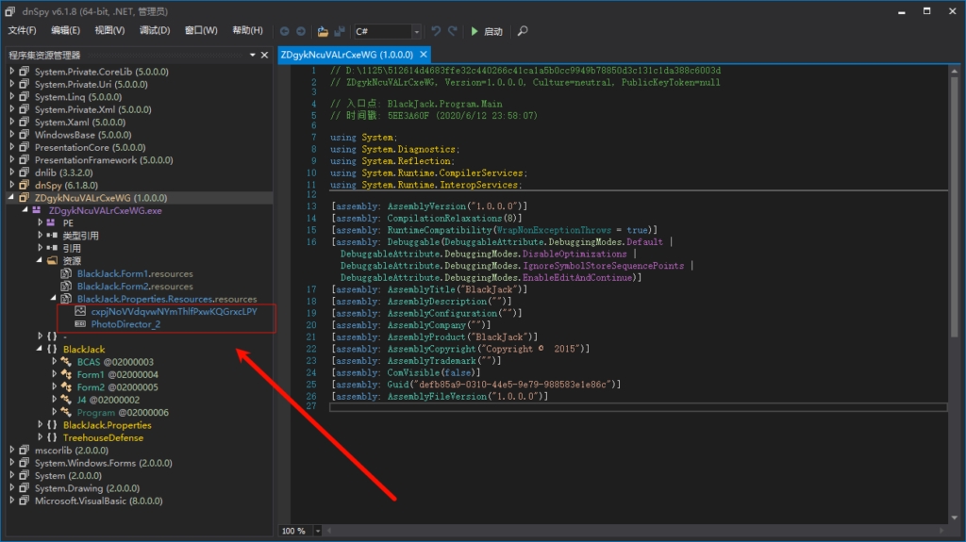966x542 pixels.
Task: Click the image icon beside cxpjNoVVdqvwNYmThlfPxwKQGrxcLPY
Action: pos(80,311)
